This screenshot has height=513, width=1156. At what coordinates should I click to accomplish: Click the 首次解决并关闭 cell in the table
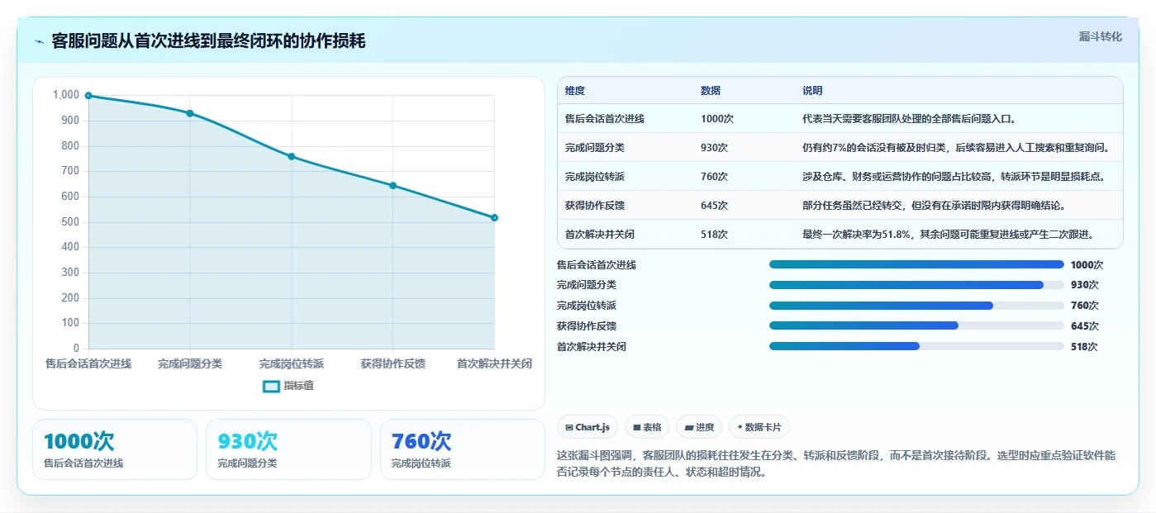(600, 235)
